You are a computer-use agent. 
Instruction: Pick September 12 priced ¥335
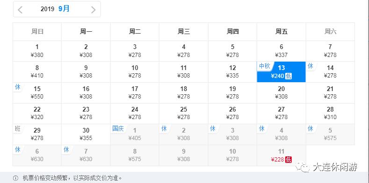(x=232, y=72)
